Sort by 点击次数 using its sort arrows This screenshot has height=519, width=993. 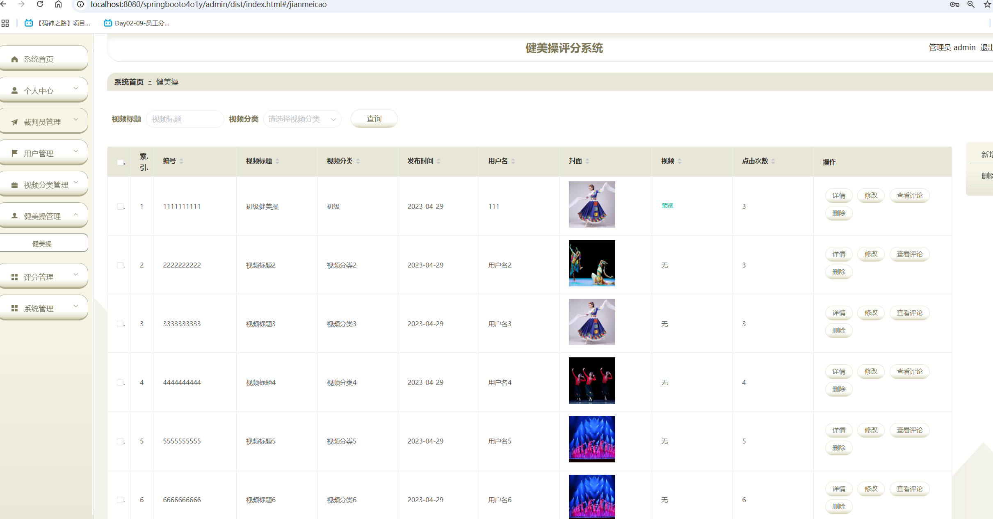tap(773, 161)
